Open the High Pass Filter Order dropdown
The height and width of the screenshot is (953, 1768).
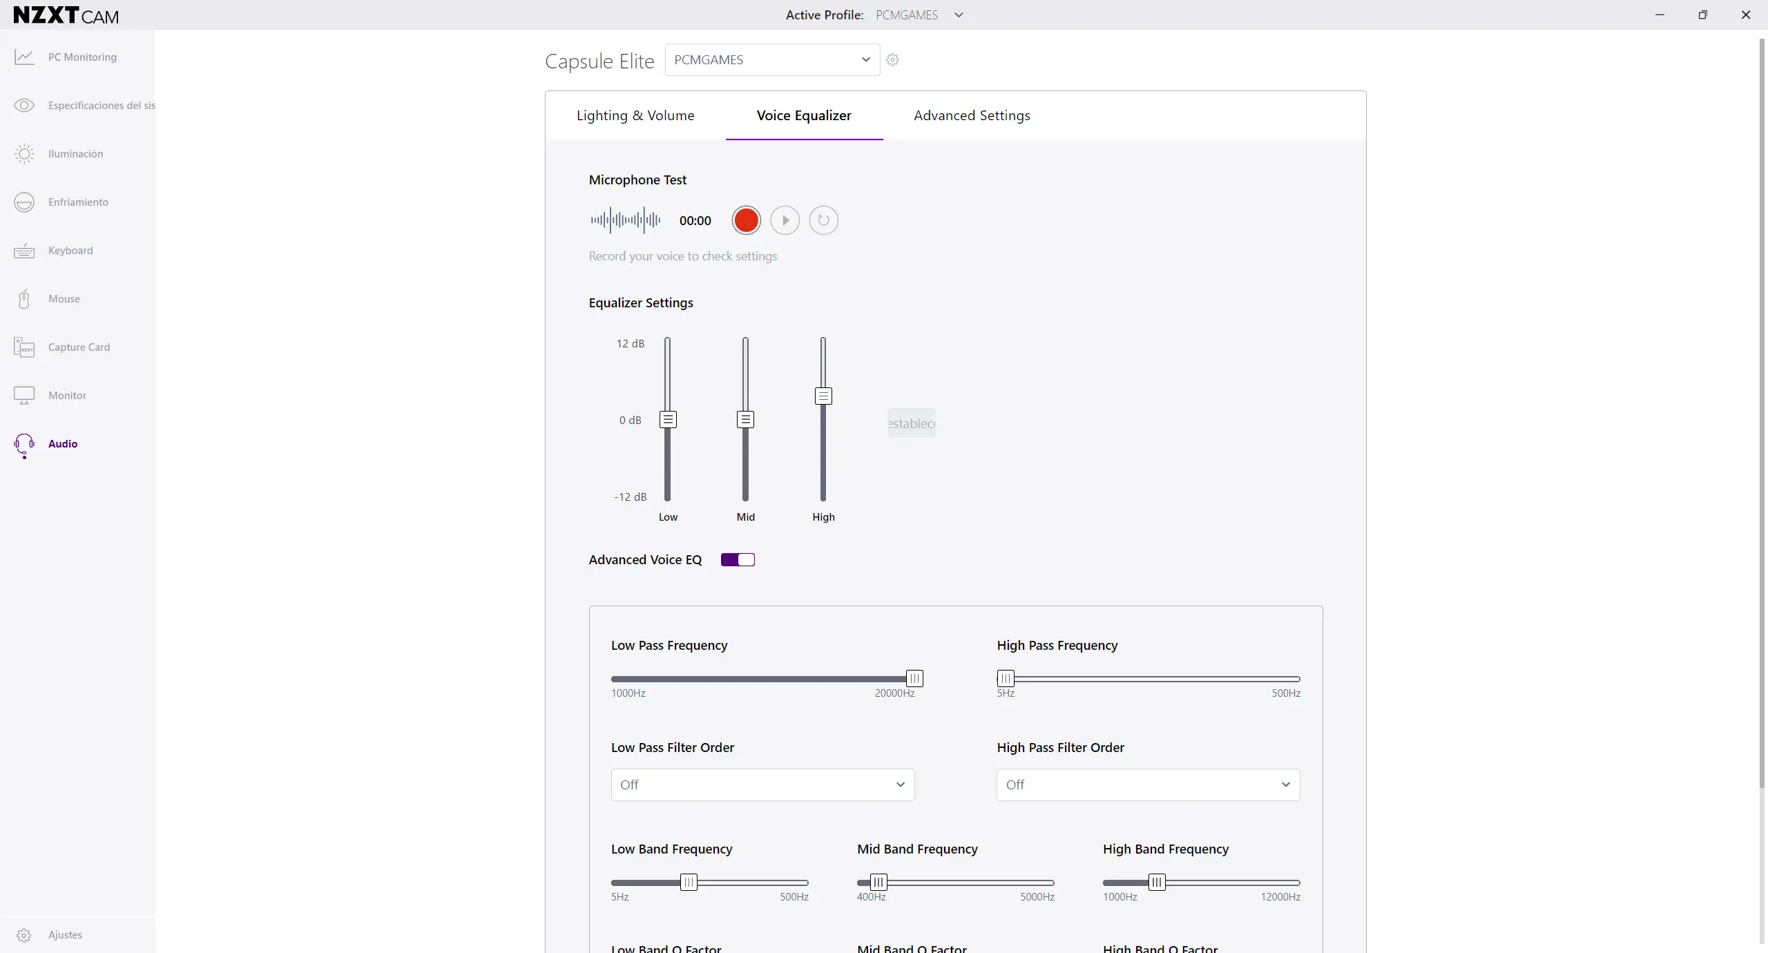pyautogui.click(x=1148, y=784)
